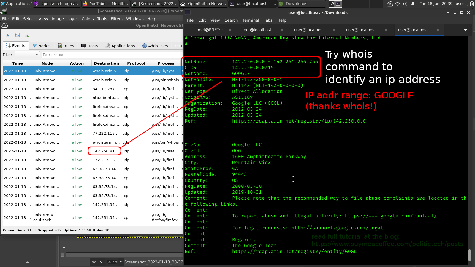Switch to root@localhost terminal tab
This screenshot has height=267, width=475.
pyautogui.click(x=259, y=30)
